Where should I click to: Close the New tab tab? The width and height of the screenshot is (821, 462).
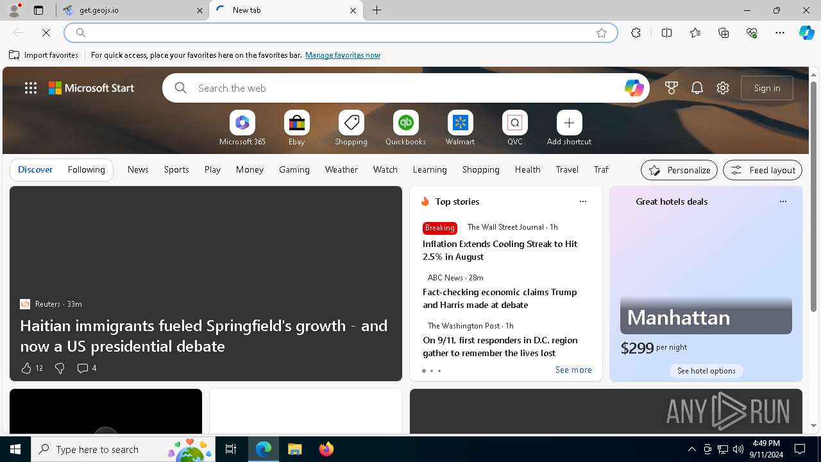point(353,10)
